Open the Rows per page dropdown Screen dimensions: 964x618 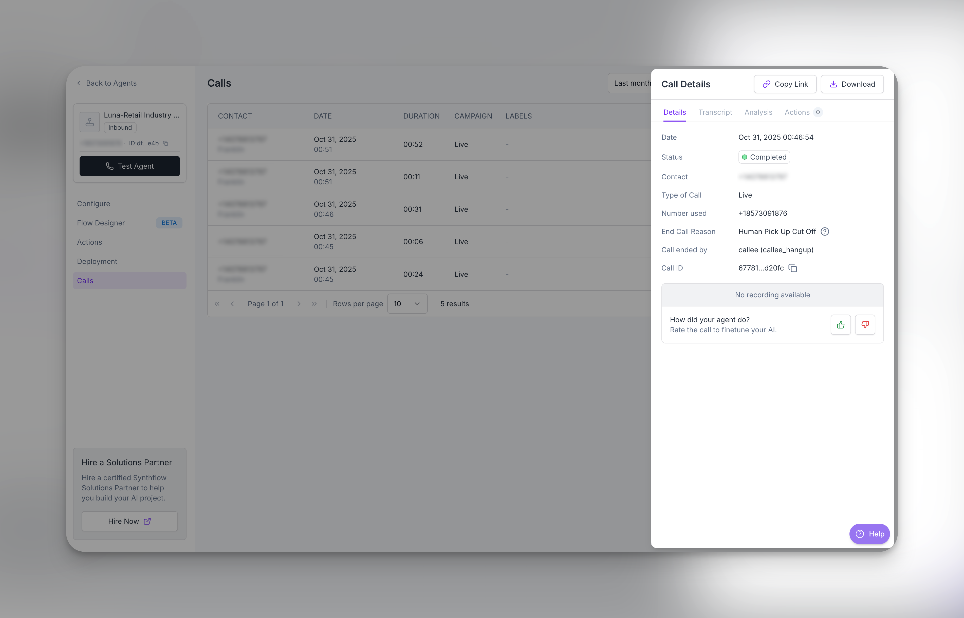point(407,304)
